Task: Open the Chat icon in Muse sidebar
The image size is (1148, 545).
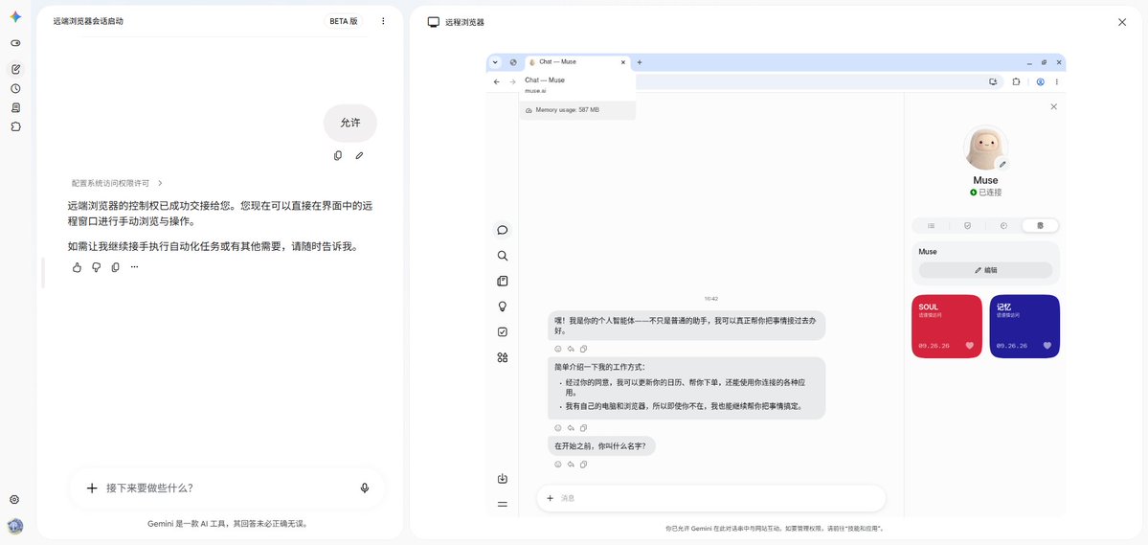Action: (x=503, y=230)
